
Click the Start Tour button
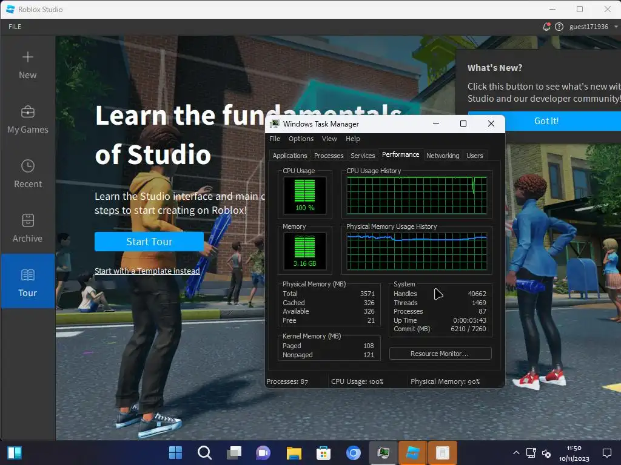click(x=149, y=242)
